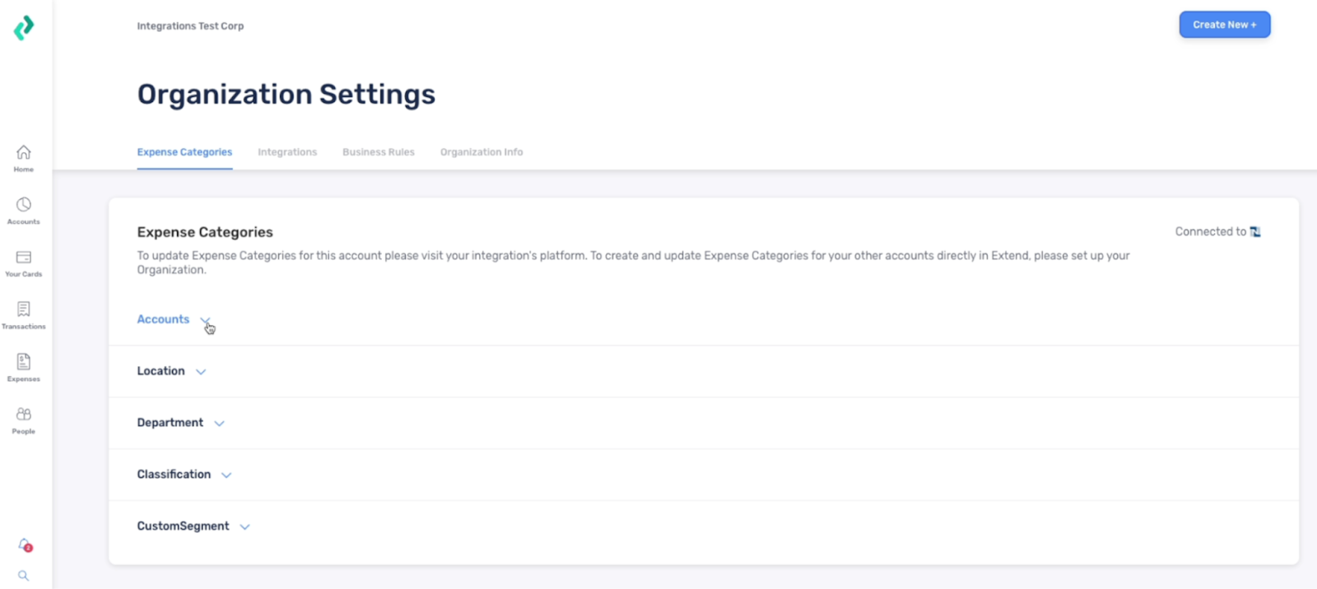1317x589 pixels.
Task: Expand the Location category section
Action: (x=200, y=372)
